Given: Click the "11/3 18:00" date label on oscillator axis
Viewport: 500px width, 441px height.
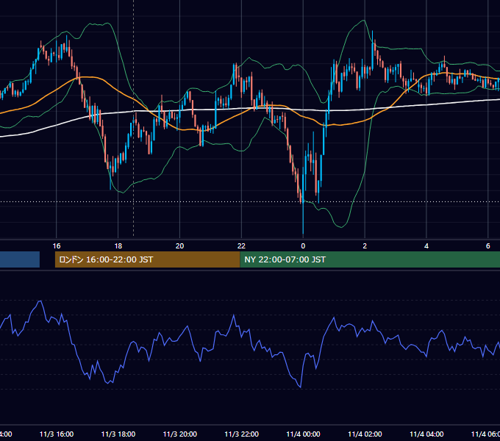Looking at the screenshot, I should 118,434.
